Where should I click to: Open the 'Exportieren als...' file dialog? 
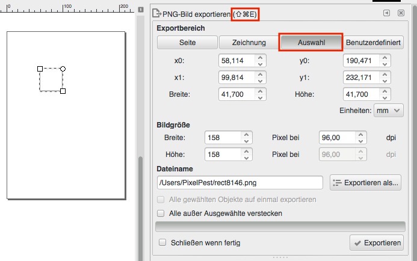pyautogui.click(x=365, y=182)
